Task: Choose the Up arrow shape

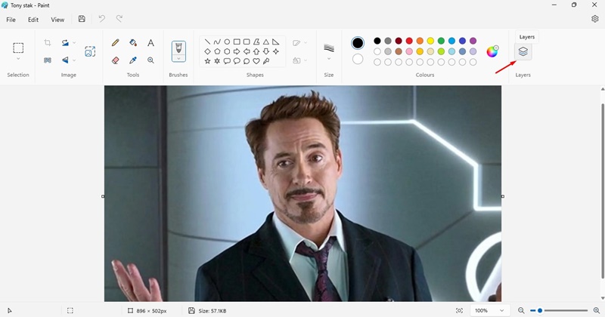Action: pos(256,51)
